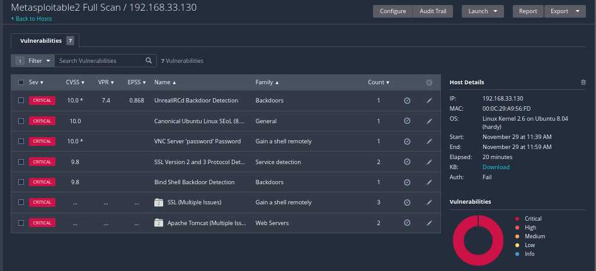The width and height of the screenshot is (596, 271).
Task: Switch to the Vulnerabilities tab
Action: 45,41
